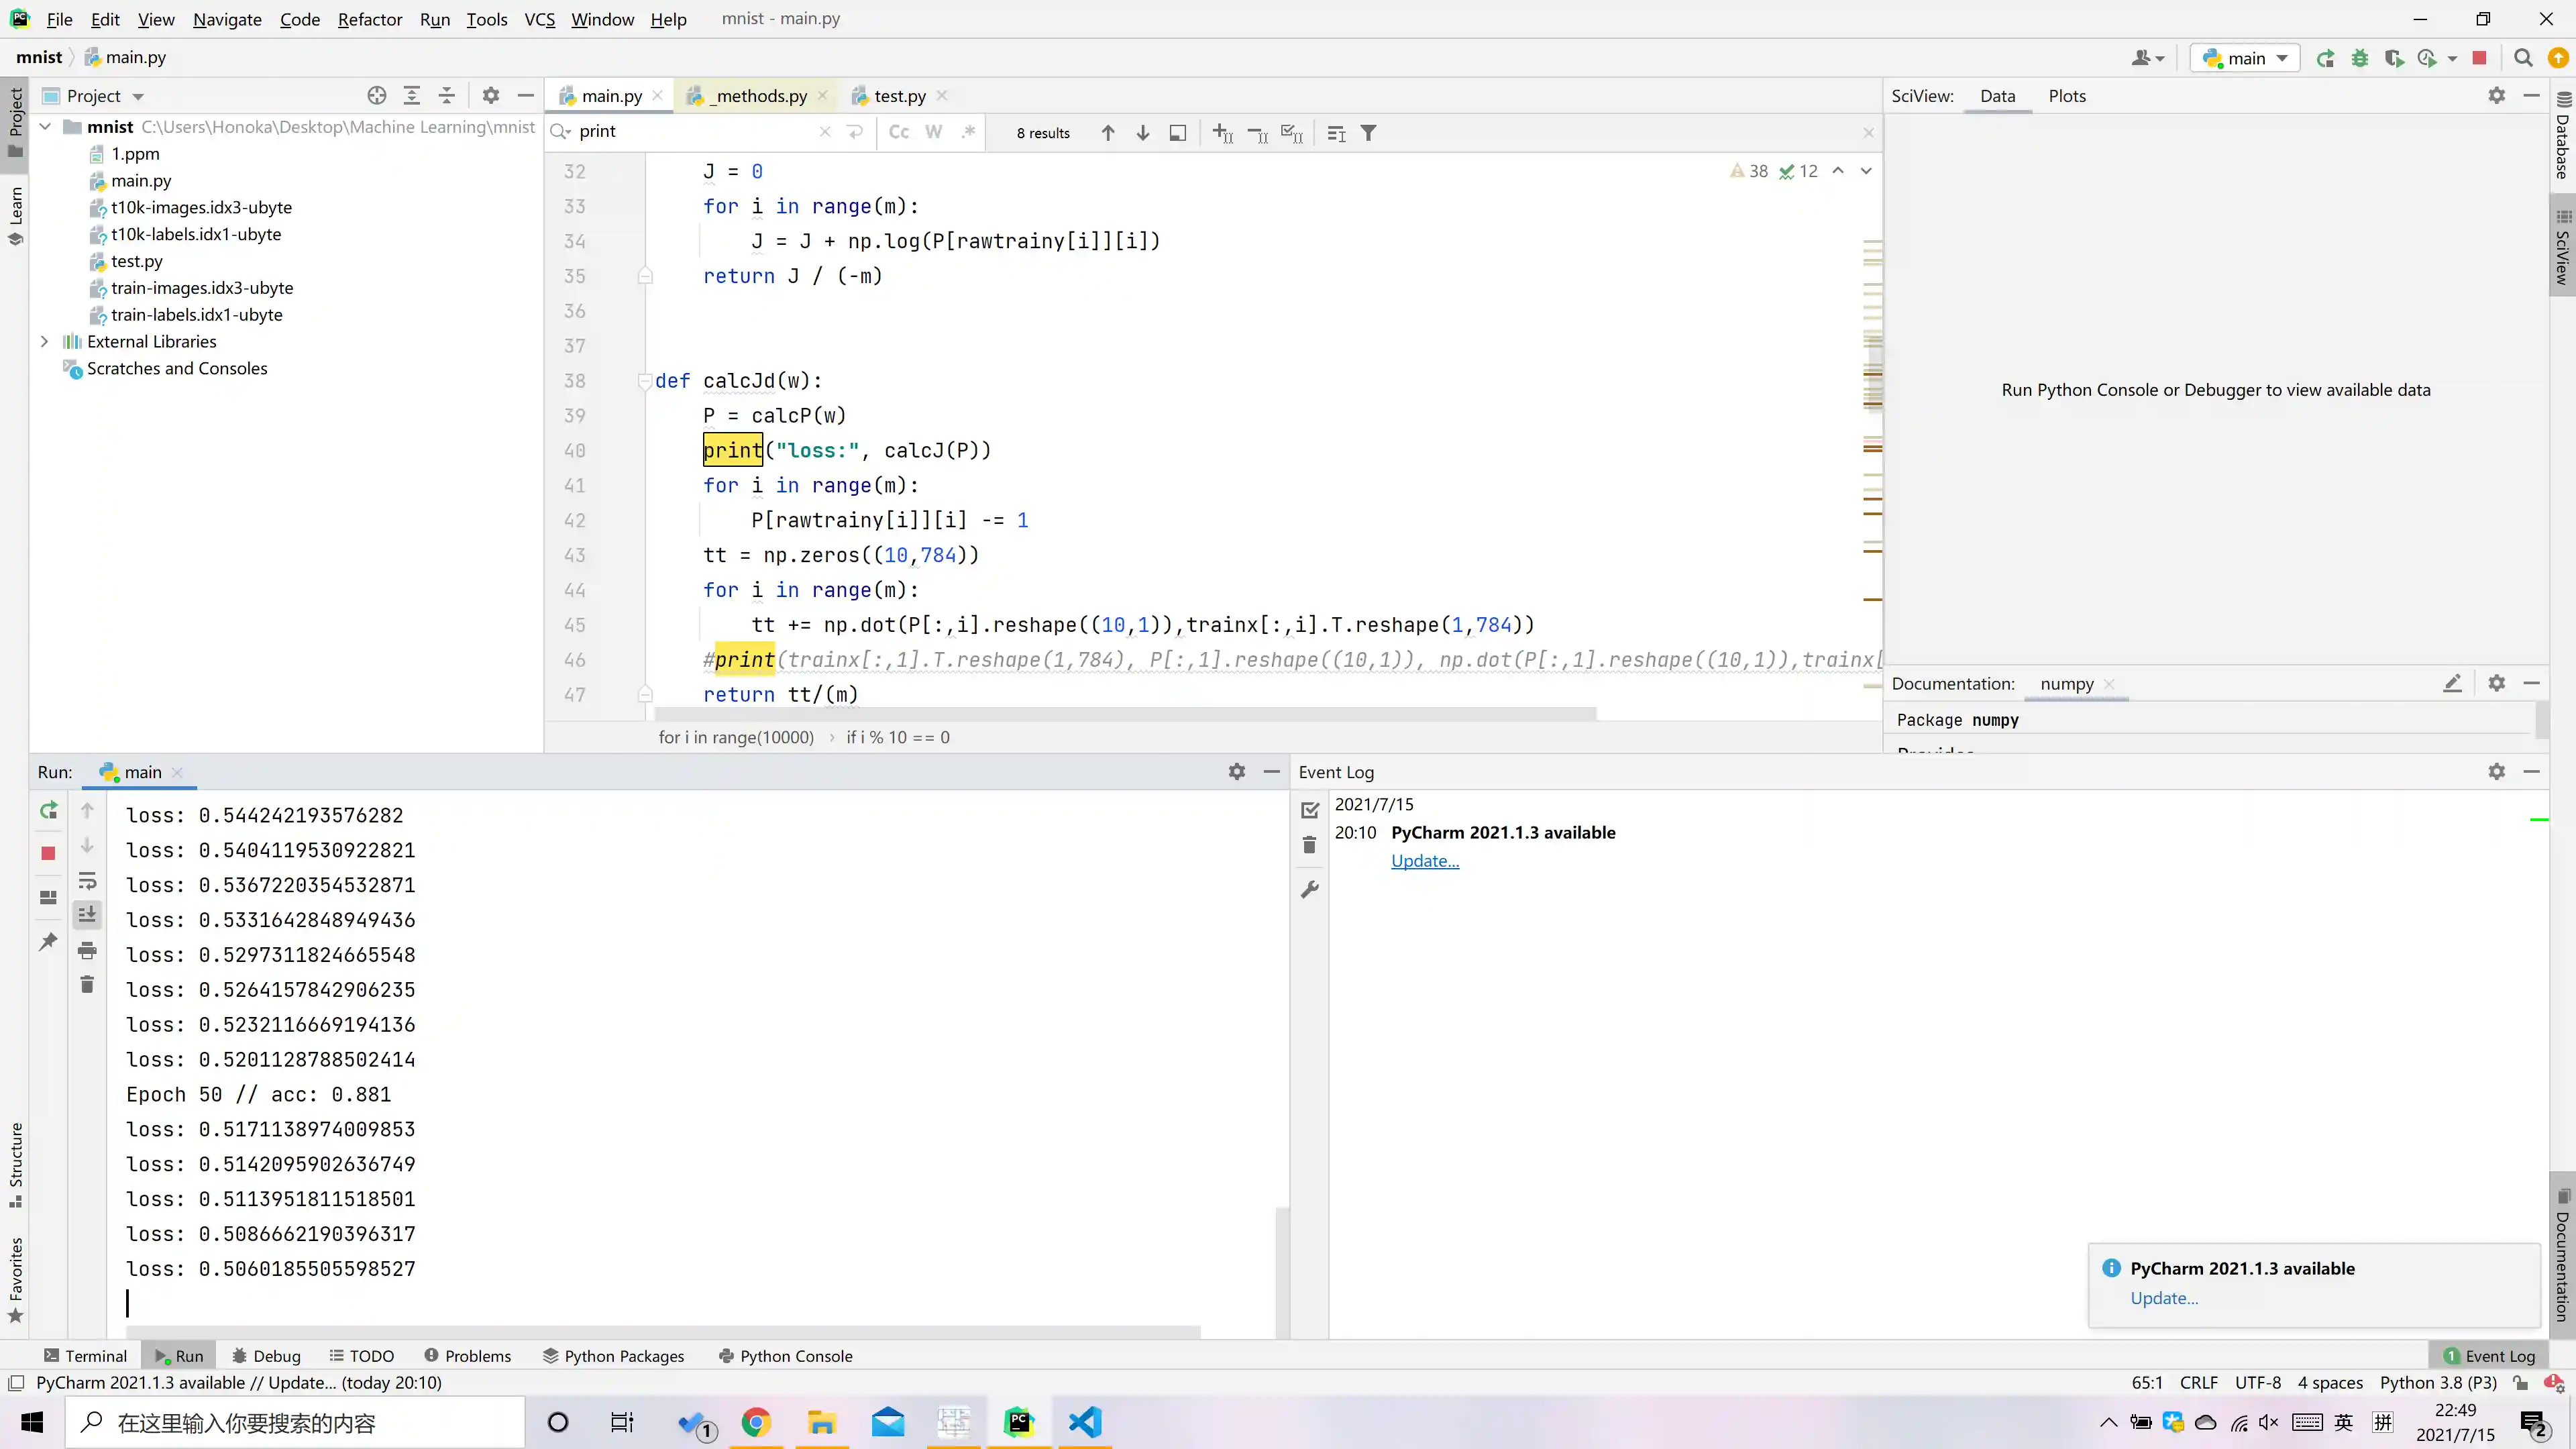Click Run console vertical scrollbar
2576x1449 pixels.
coord(1282,1272)
